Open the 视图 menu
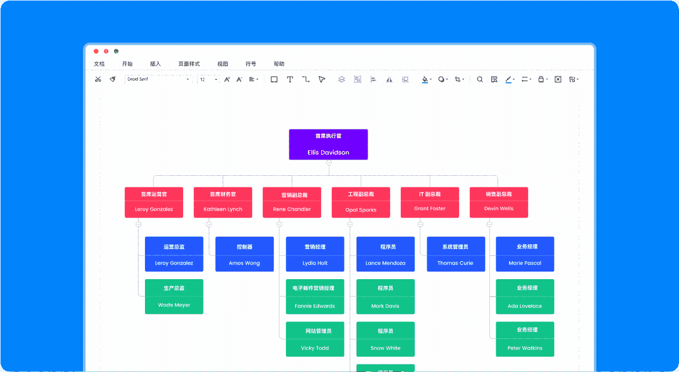 [x=223, y=64]
